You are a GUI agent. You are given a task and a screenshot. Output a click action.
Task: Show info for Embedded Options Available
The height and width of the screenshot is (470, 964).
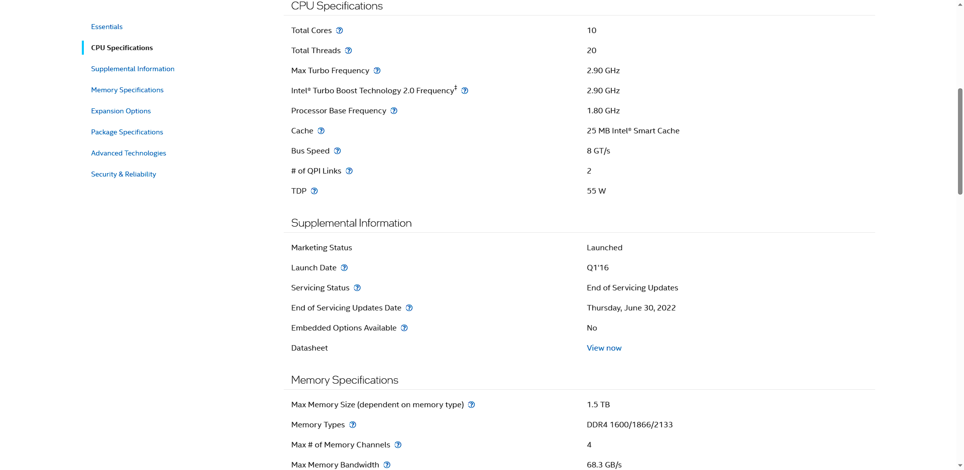click(x=404, y=328)
